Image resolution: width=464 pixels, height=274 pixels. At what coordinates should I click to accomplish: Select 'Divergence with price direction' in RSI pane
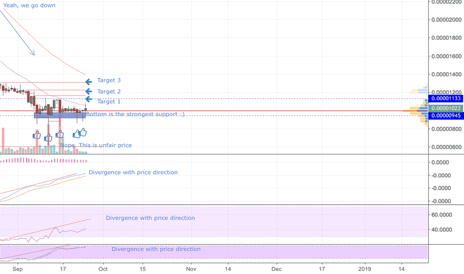[x=150, y=218]
